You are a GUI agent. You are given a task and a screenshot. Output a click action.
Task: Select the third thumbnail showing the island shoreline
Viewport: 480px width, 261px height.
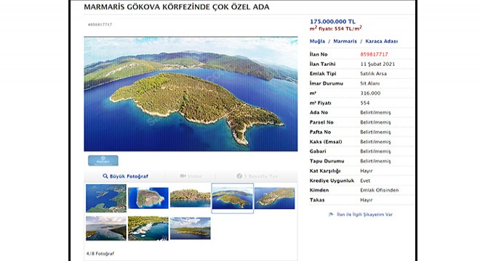tap(191, 198)
